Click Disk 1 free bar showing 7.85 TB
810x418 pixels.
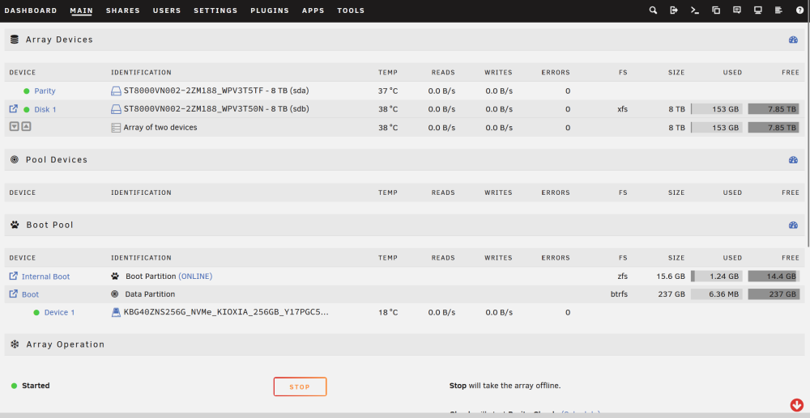point(774,109)
